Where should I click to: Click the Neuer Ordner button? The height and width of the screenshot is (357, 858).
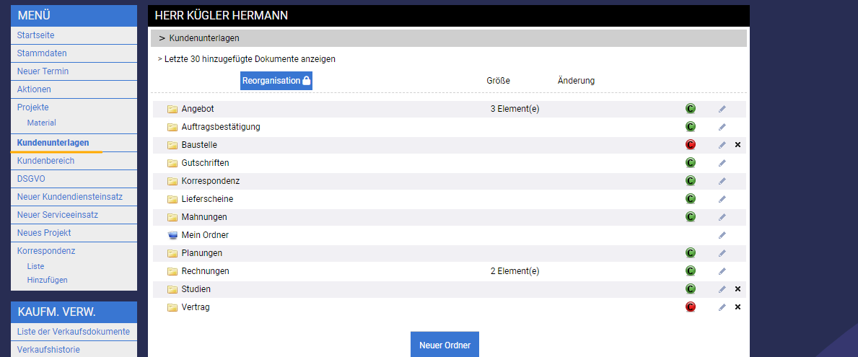pos(445,345)
